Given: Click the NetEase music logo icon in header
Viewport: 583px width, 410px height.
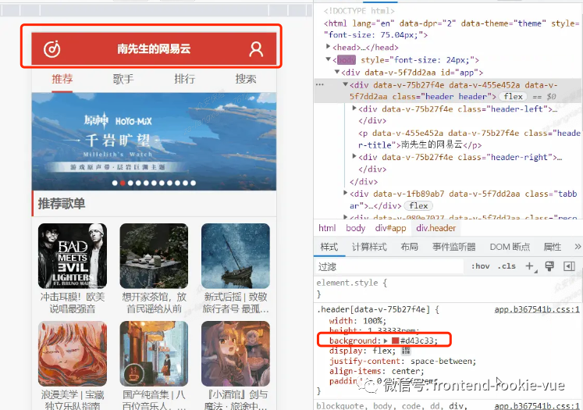Looking at the screenshot, I should (52, 49).
